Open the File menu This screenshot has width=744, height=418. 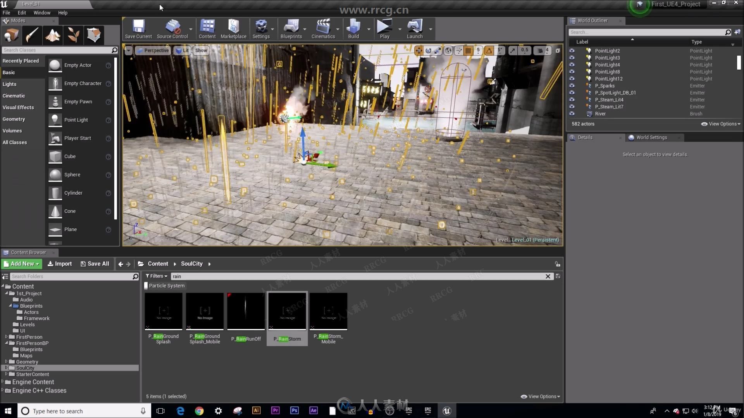coord(6,13)
